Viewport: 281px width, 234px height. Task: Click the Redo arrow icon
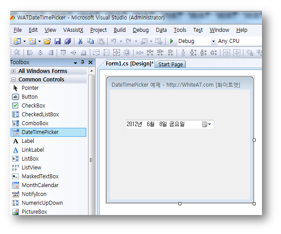click(128, 41)
